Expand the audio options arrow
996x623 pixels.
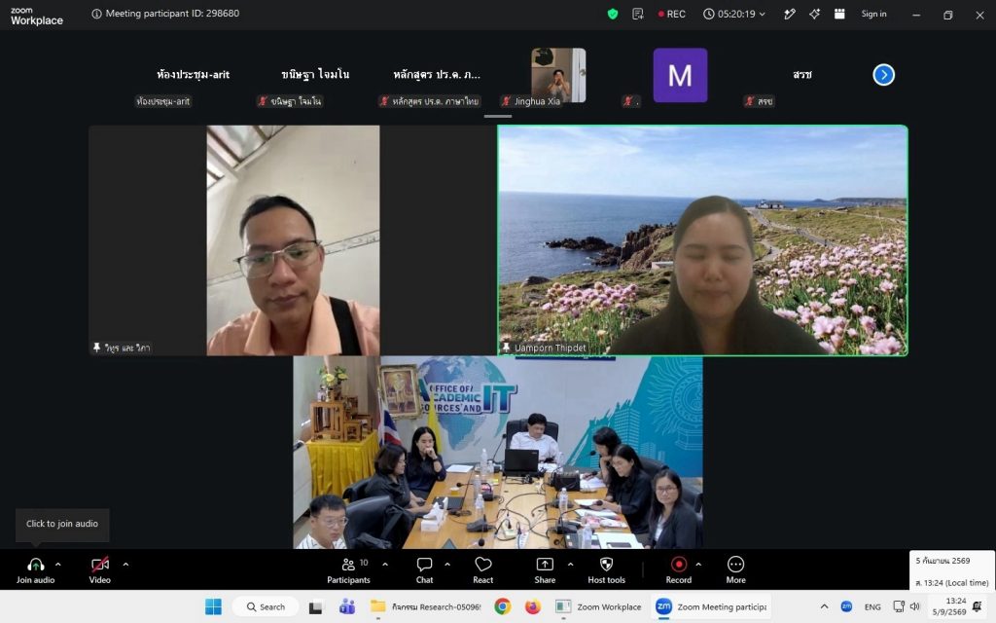tap(57, 564)
